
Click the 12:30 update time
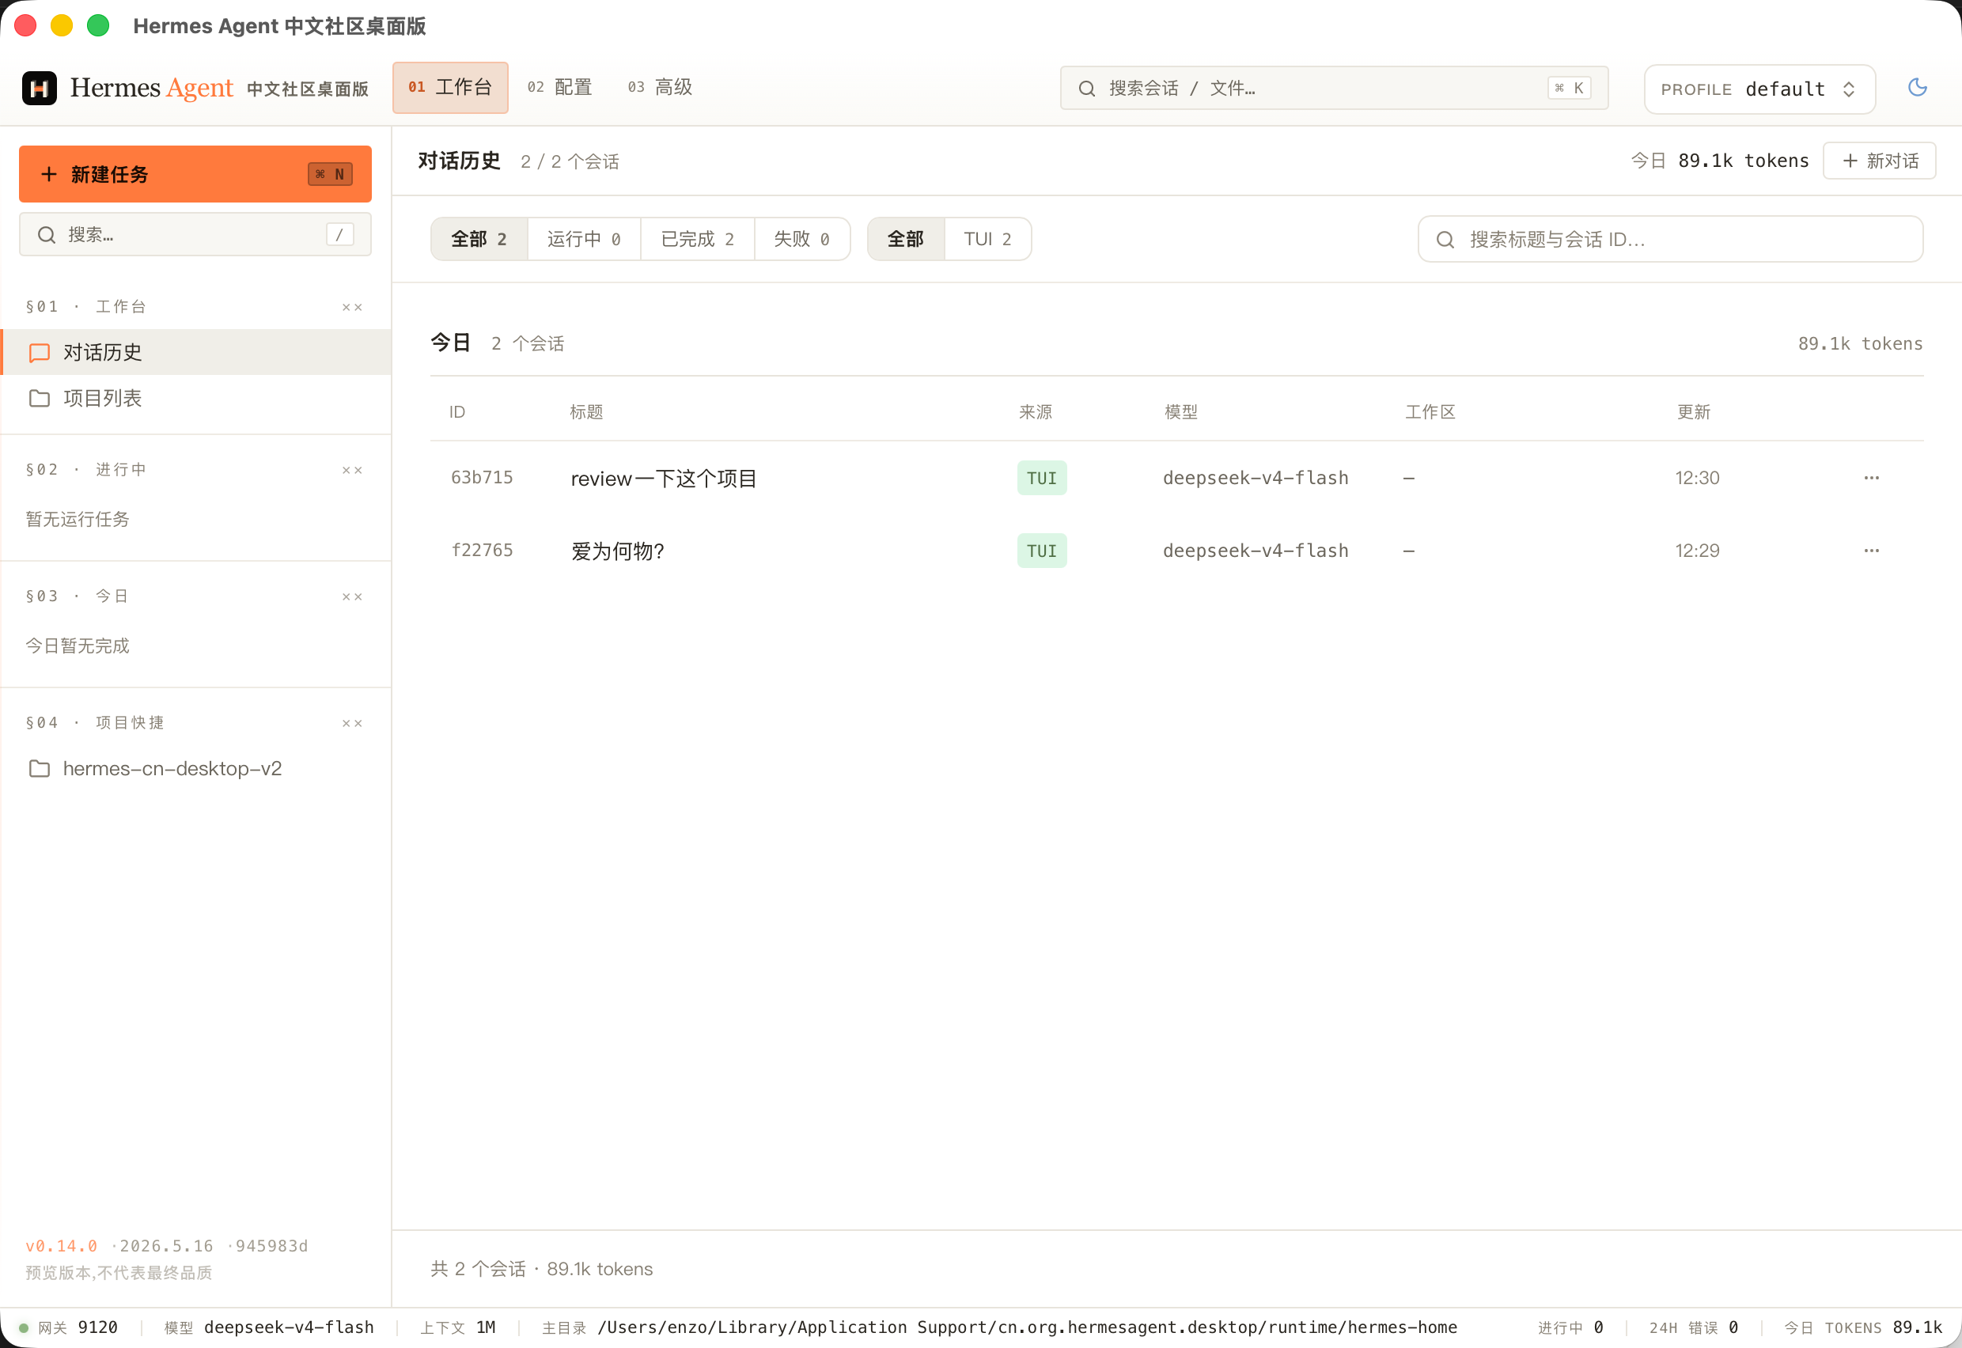coord(1697,478)
